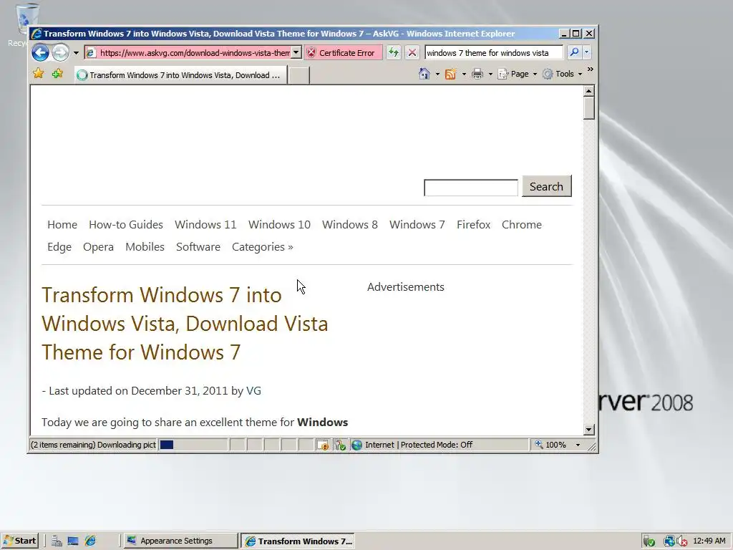Open the Software nav link
The image size is (733, 550).
[198, 247]
